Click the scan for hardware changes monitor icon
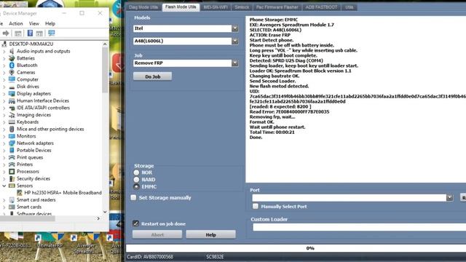466x262 pixels. pyautogui.click(x=52, y=33)
